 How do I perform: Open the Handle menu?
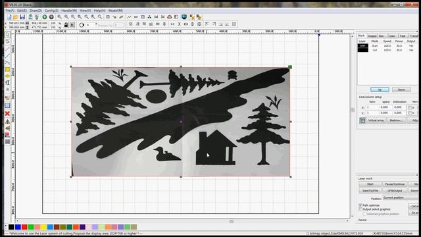pos(69,11)
